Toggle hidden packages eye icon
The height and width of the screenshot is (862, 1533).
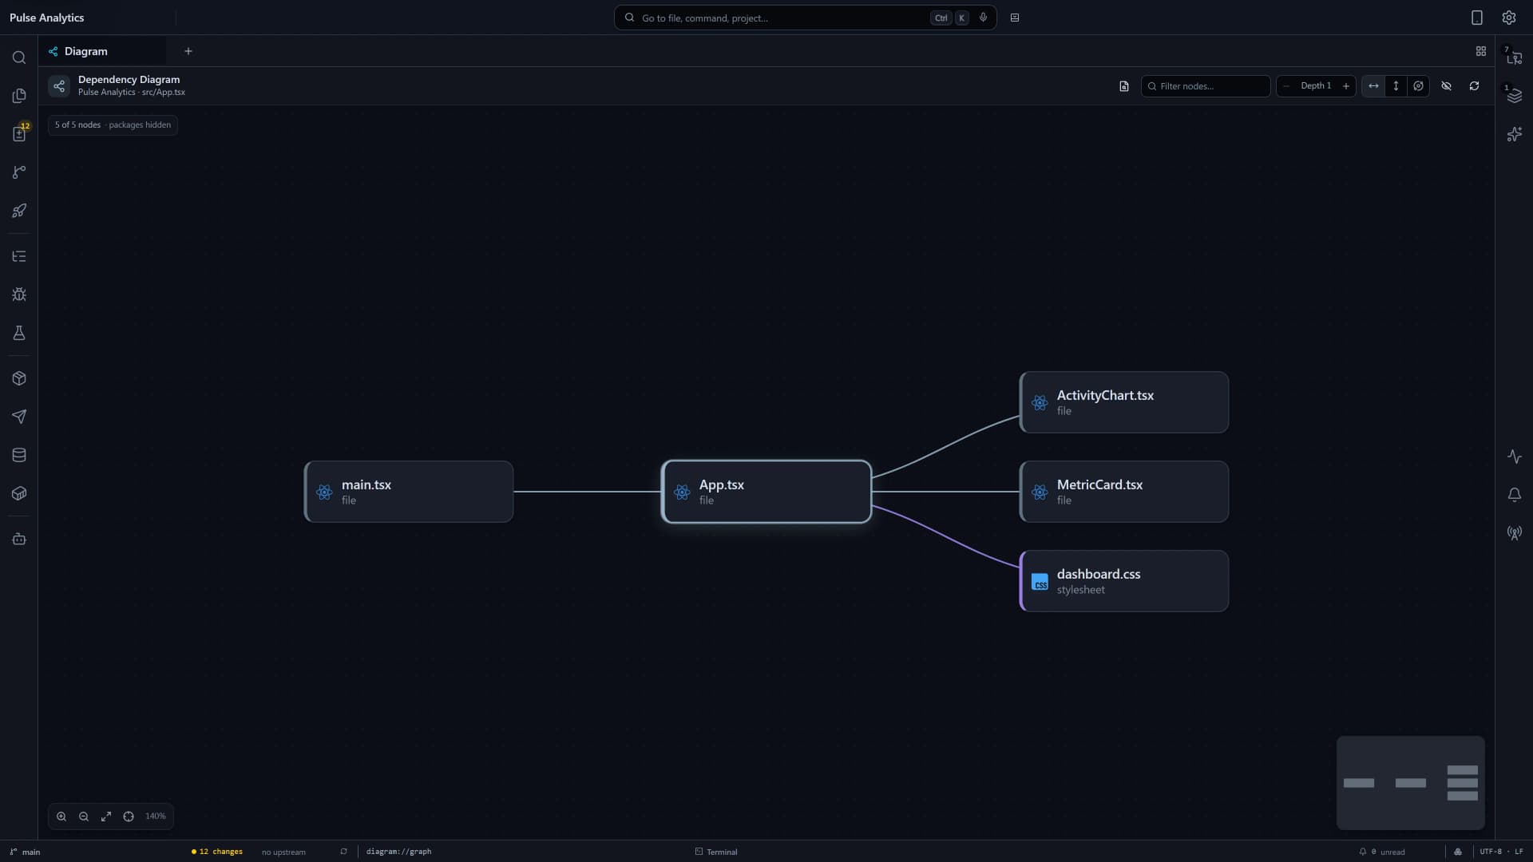[x=1446, y=86]
